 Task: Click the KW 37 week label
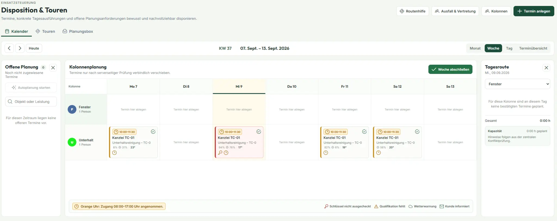[x=225, y=48]
